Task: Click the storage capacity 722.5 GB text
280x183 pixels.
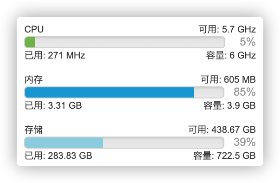Action: pyautogui.click(x=224, y=156)
